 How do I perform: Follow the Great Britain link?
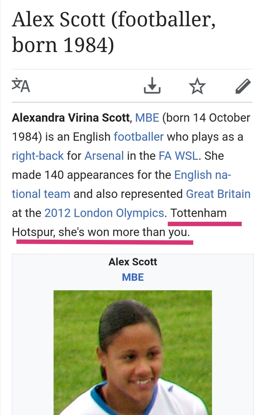point(218,194)
